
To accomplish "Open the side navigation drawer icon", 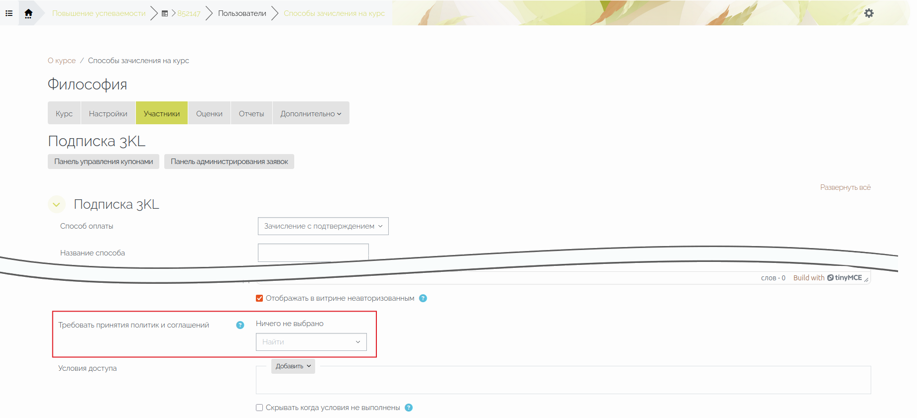I will [9, 13].
